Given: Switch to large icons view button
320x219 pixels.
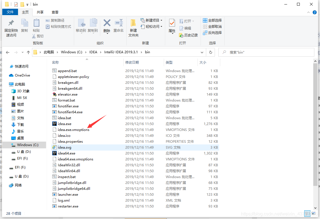Looking at the screenshot, I should [314, 213].
